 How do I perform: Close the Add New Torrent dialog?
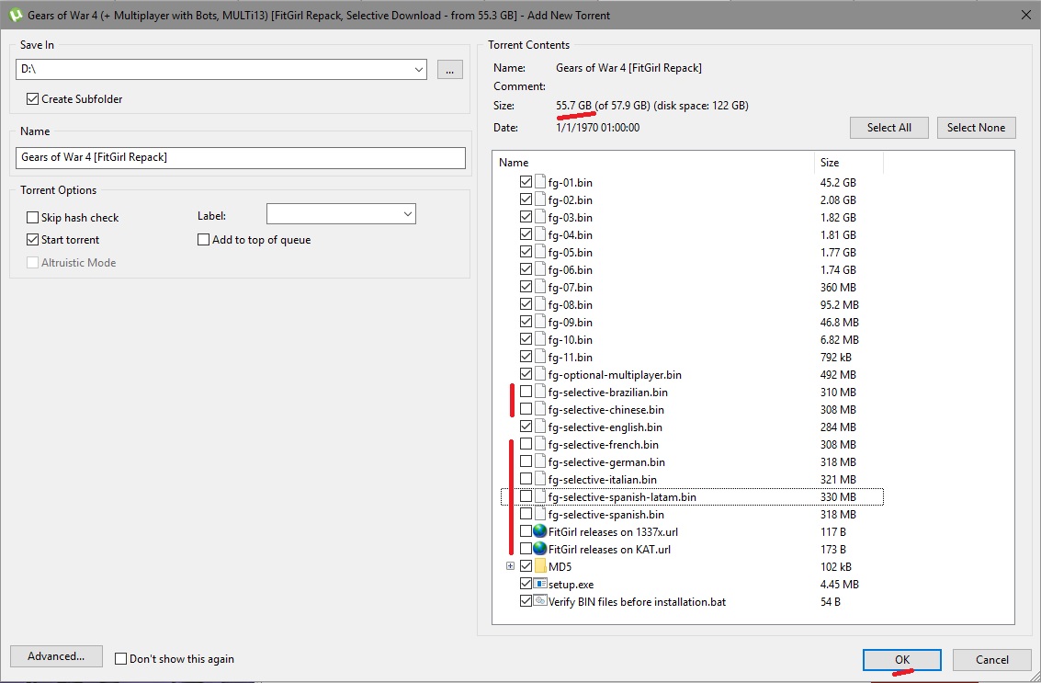(x=1025, y=15)
